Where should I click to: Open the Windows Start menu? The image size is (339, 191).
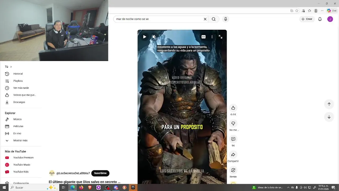[x=4, y=188]
